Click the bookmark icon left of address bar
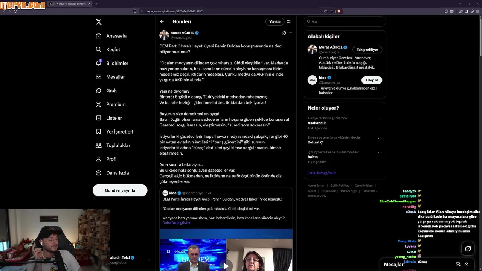This screenshot has width=482, height=271. (135, 11)
